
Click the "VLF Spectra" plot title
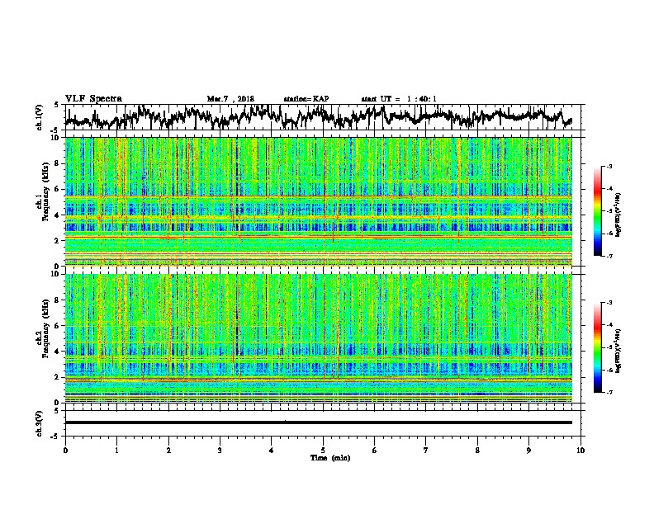pos(93,99)
